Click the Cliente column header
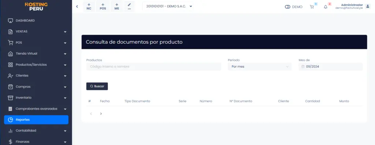Image resolution: width=375 pixels, height=145 pixels. 283,101
